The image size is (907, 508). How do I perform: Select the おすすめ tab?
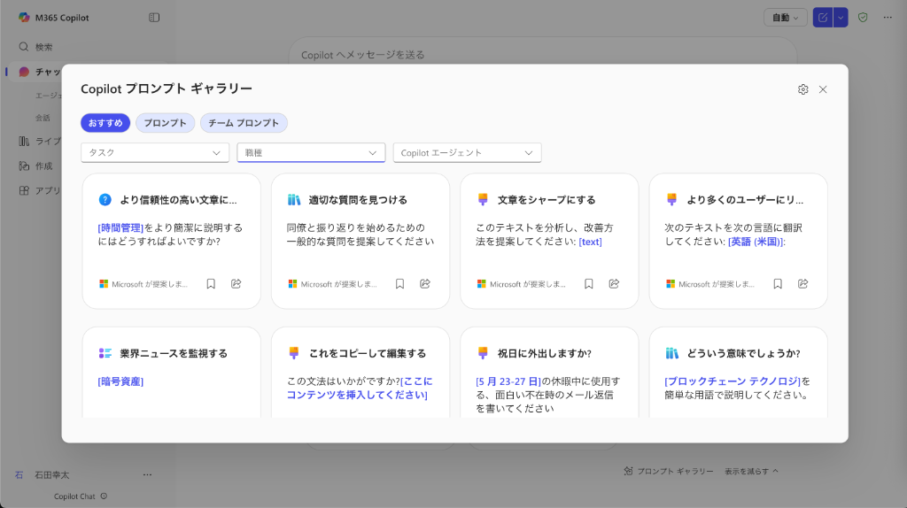(x=105, y=123)
